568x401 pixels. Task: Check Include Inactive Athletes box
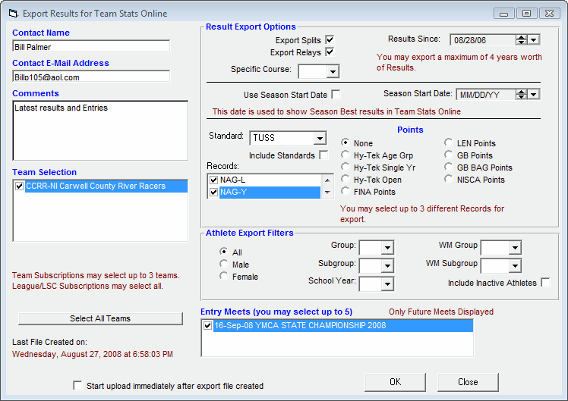click(545, 283)
